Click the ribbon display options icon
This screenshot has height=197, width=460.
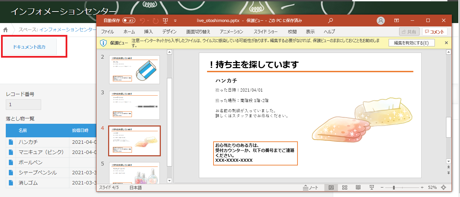(396, 21)
